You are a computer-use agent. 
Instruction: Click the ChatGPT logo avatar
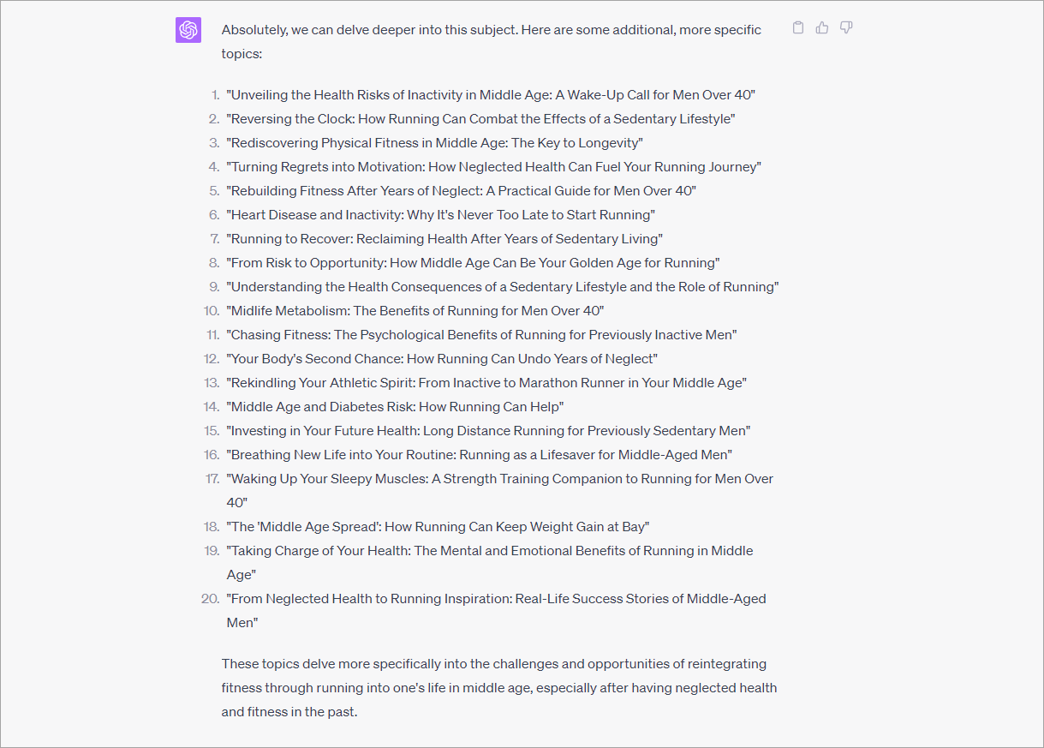point(188,30)
